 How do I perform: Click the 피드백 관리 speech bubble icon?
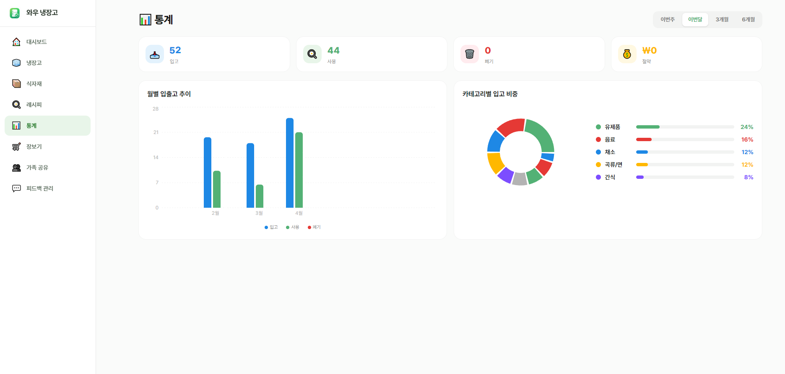[16, 188]
